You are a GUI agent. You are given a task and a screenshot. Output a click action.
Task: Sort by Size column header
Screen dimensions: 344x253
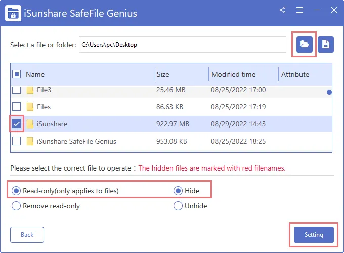(163, 74)
